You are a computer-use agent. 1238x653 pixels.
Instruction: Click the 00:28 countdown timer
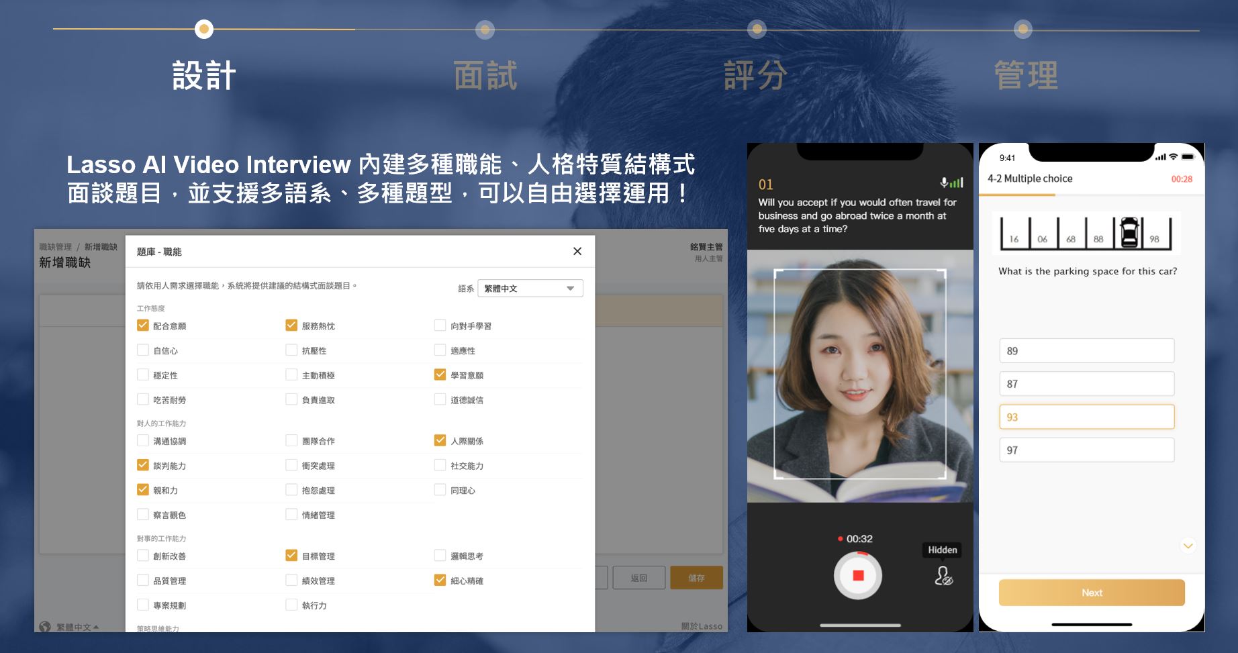[x=1182, y=179]
